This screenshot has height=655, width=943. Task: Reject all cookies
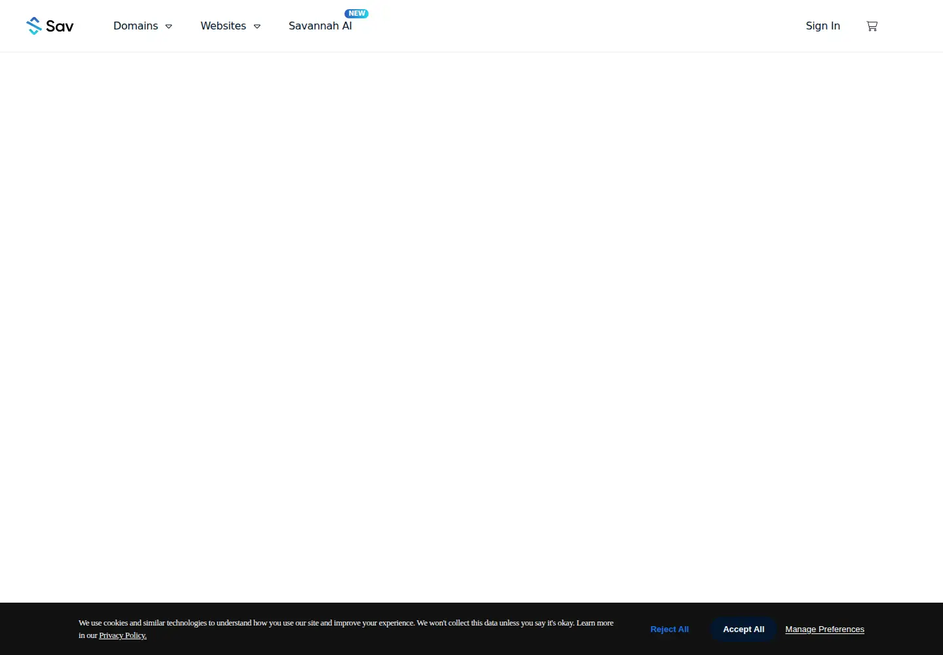tap(669, 629)
